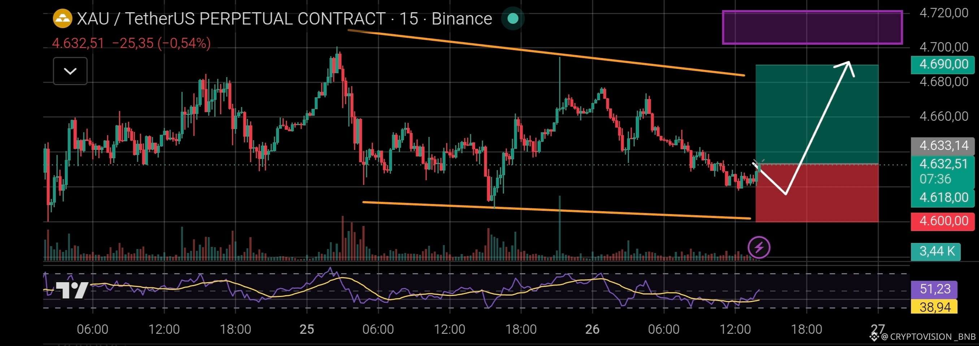The width and height of the screenshot is (979, 346).
Task: Click the TradingView logo
Action: coord(72,290)
